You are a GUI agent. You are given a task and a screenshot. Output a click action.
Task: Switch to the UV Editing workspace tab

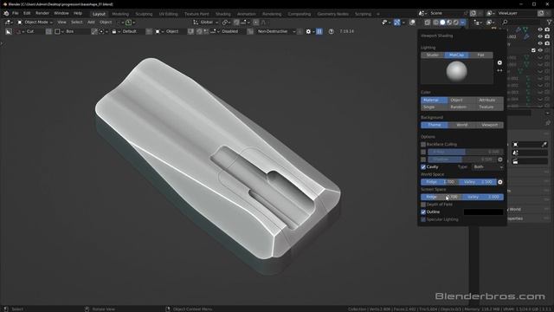click(168, 14)
